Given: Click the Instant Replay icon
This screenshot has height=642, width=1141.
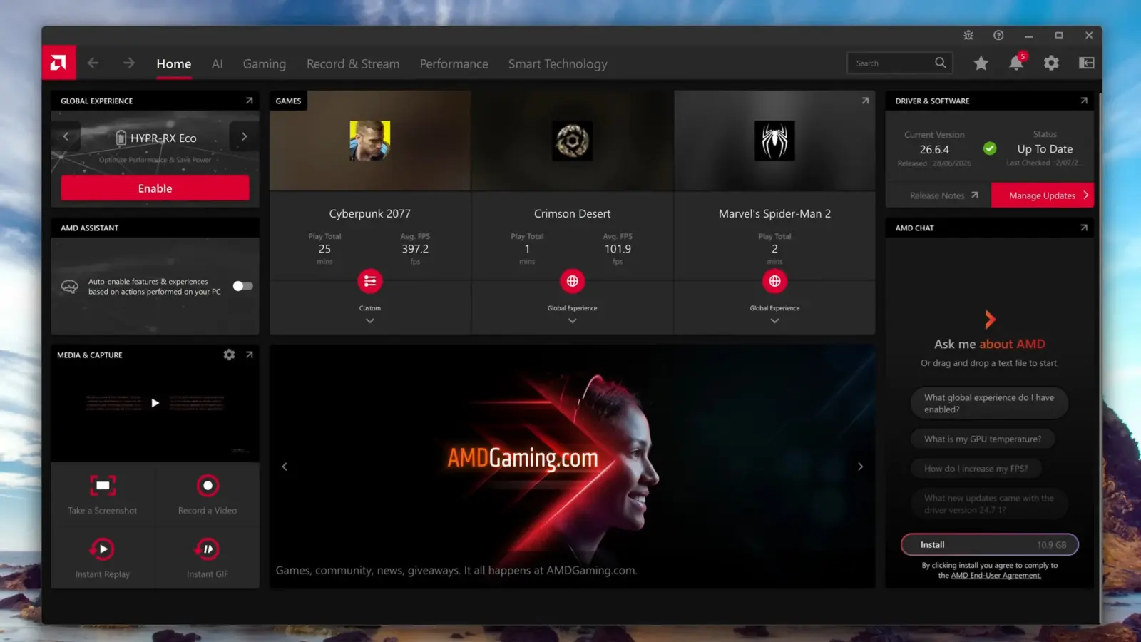Looking at the screenshot, I should [103, 549].
